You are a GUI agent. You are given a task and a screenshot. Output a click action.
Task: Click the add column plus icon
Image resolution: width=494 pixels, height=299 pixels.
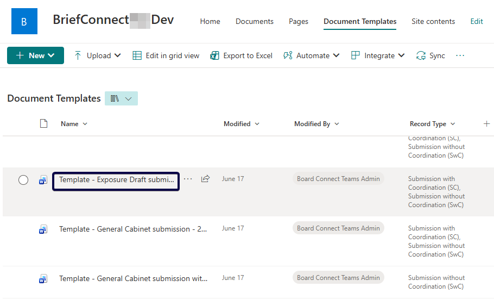pos(486,124)
